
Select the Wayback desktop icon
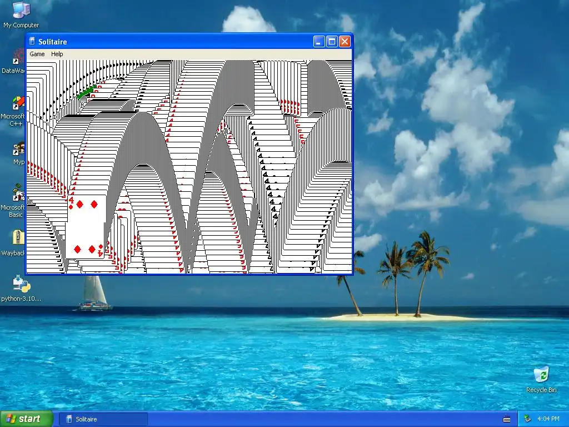(18, 238)
